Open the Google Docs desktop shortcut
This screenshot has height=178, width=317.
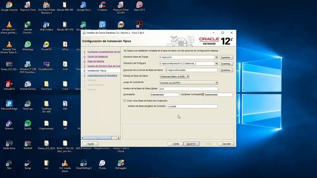coord(84,6)
